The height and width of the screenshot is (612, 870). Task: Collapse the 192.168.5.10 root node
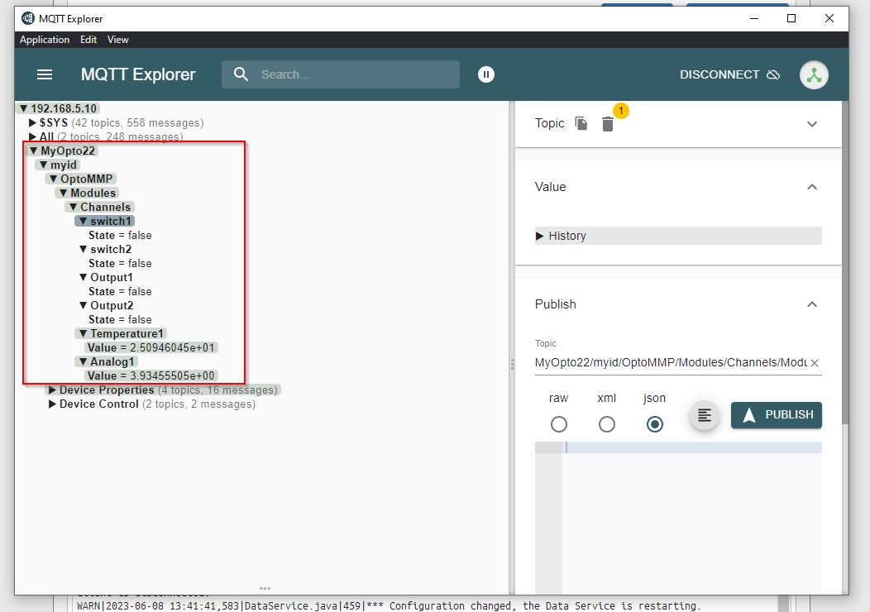tap(23, 108)
